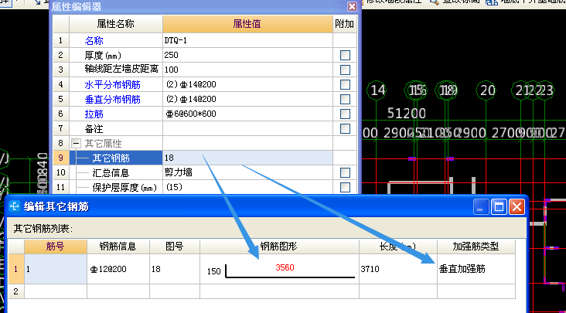The width and height of the screenshot is (566, 313).
Task: Open the 加强筋类型 cell 垂直加强筋
Action: [x=476, y=269]
